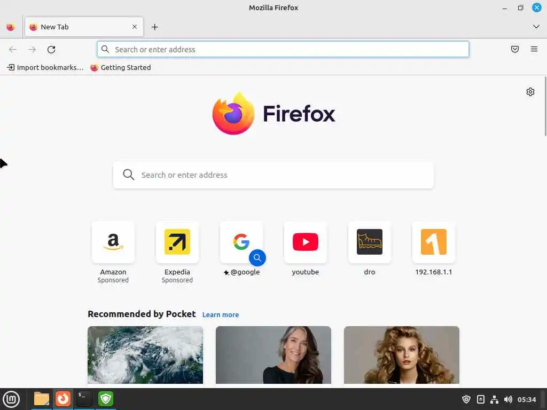
Task: Open the @google search shortcut
Action: [241, 249]
